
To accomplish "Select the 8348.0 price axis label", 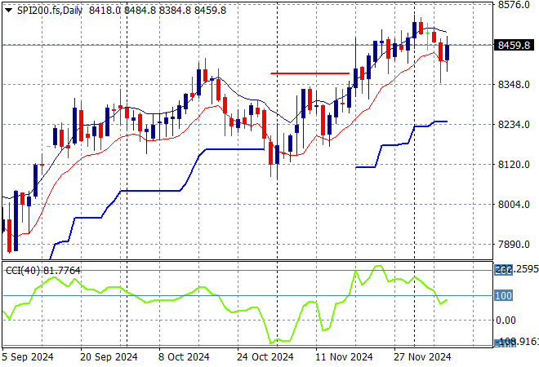I will pos(514,85).
